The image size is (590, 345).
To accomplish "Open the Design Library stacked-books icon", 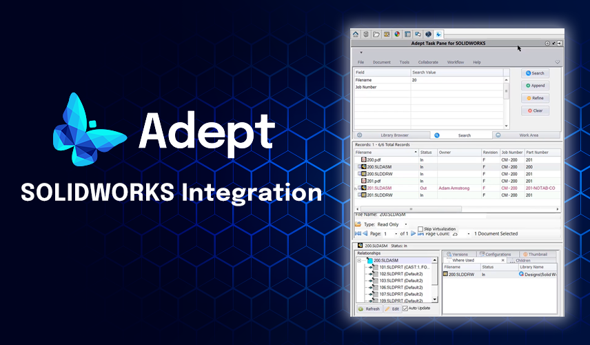I will coord(366,34).
